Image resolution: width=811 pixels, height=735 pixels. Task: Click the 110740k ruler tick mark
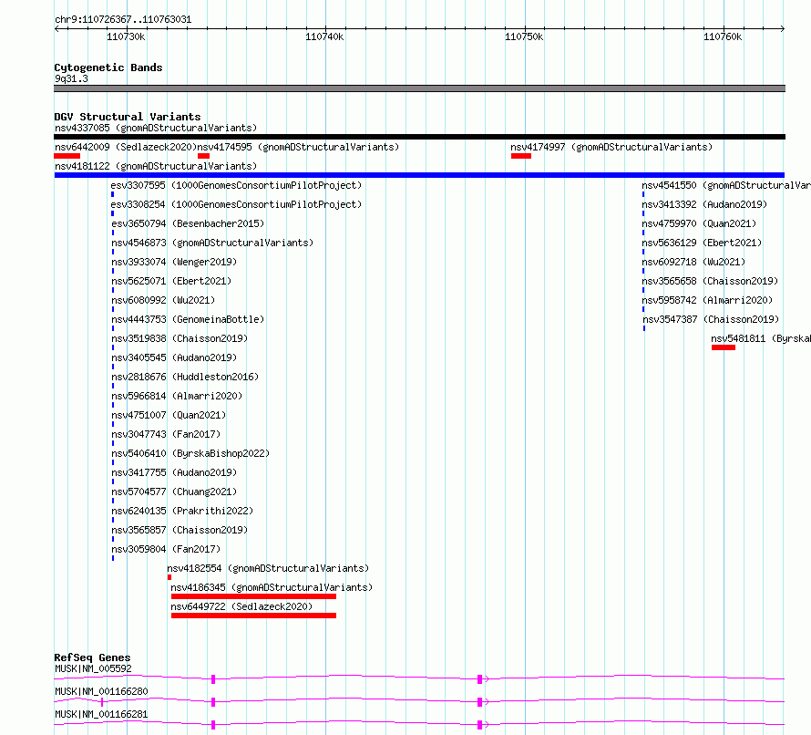(x=326, y=29)
